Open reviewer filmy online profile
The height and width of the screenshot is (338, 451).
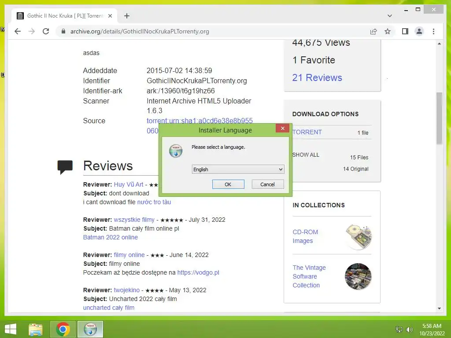tap(129, 255)
